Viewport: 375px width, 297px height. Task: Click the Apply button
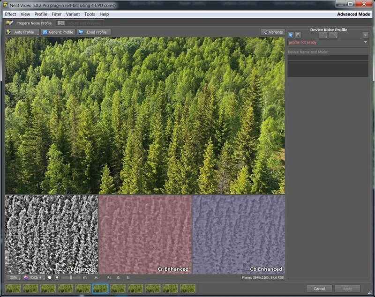tap(347, 289)
